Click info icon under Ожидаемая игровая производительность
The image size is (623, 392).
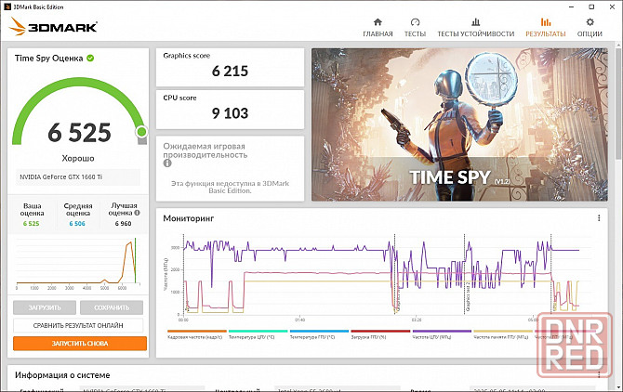(167, 163)
